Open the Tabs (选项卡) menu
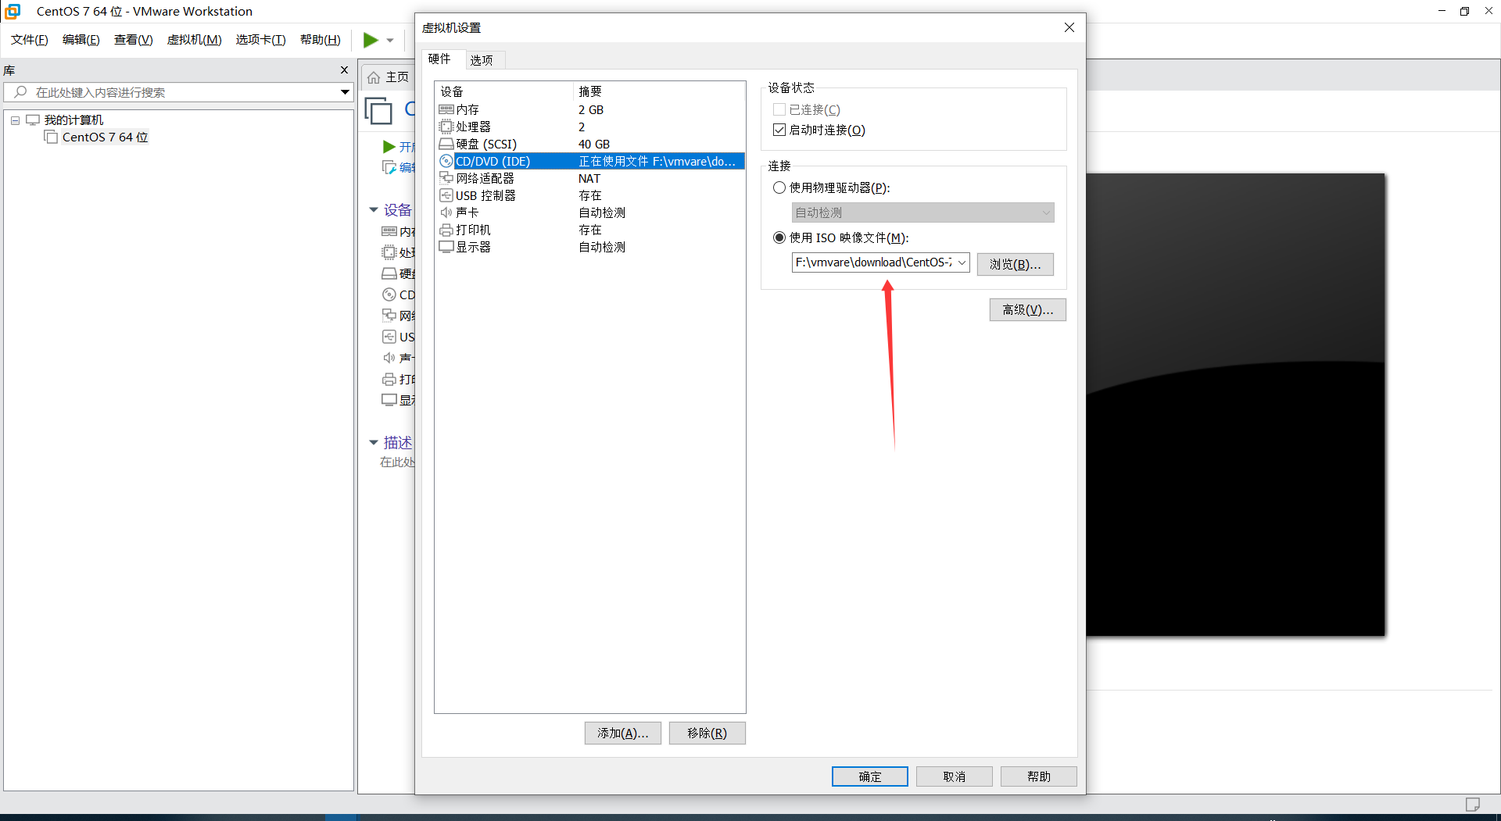Screen dimensions: 1501x821 (x=261, y=40)
